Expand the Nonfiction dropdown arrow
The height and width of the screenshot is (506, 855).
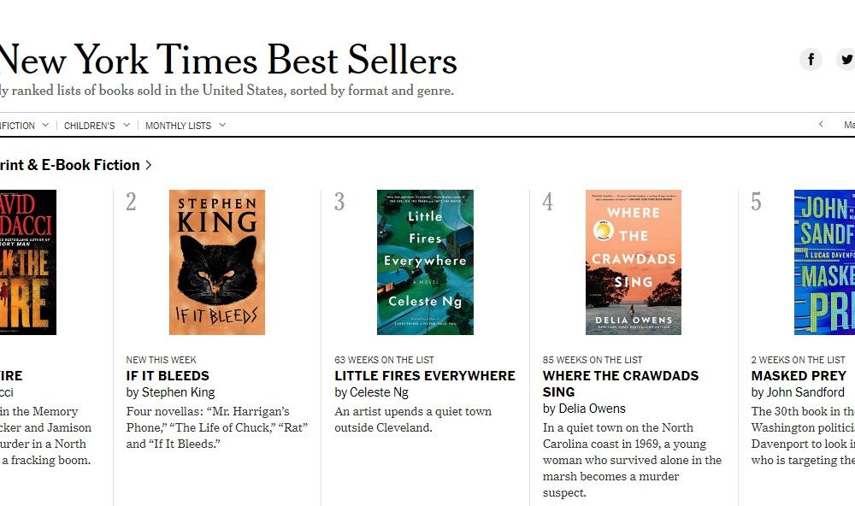pos(45,126)
